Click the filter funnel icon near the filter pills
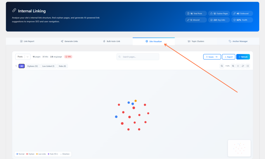 (x=16, y=66)
